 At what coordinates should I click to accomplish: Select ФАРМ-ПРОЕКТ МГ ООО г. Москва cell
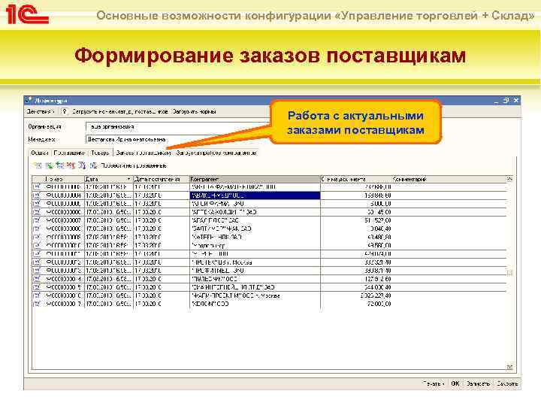point(255,296)
